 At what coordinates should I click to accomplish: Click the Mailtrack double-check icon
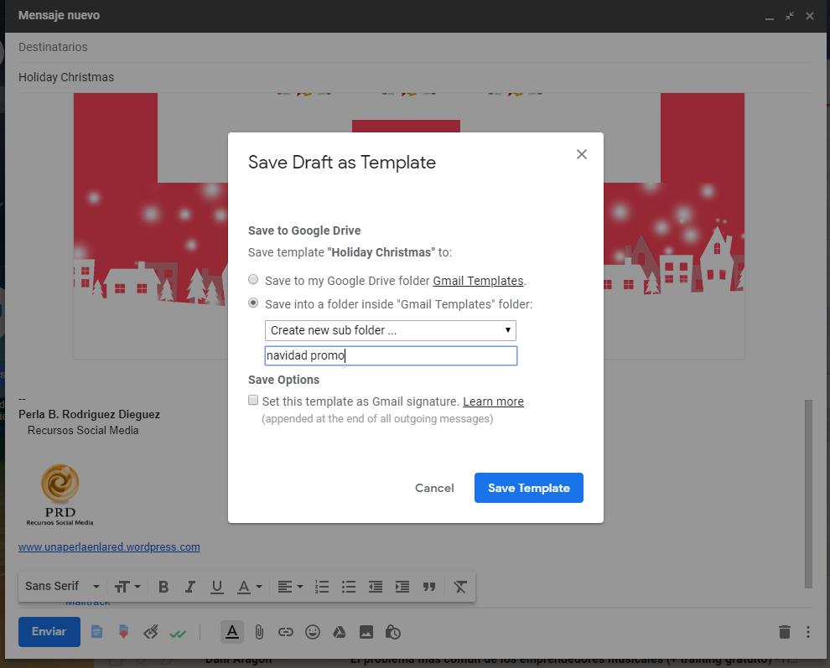click(178, 631)
